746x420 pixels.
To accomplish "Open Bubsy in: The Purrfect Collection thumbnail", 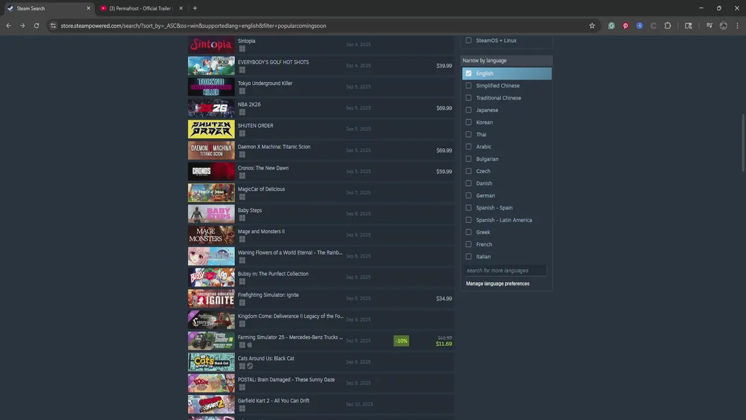I will [x=211, y=277].
